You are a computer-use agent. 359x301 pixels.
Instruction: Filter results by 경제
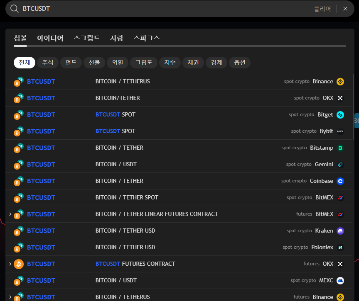[216, 63]
